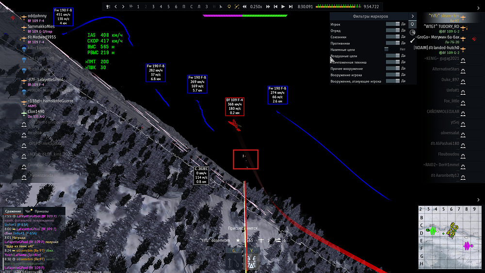This screenshot has width=485, height=273.
Task: Select player olisemrbm in right list
Action: (444, 16)
